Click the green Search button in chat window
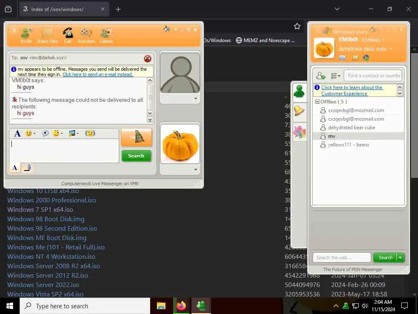 point(136,156)
